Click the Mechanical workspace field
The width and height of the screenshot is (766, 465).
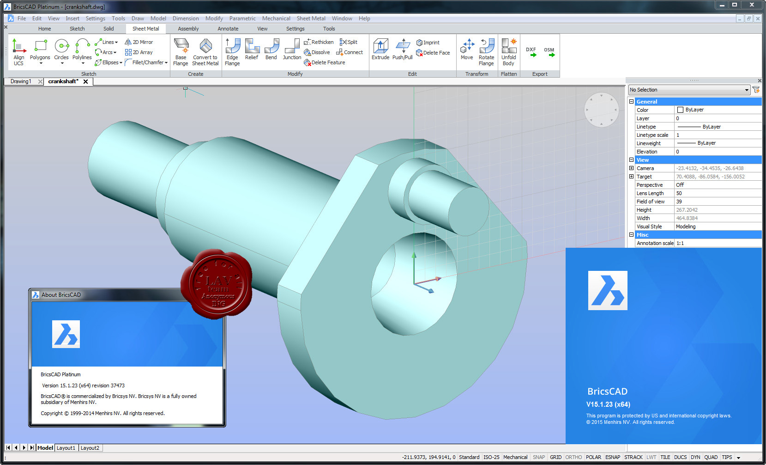(x=515, y=457)
